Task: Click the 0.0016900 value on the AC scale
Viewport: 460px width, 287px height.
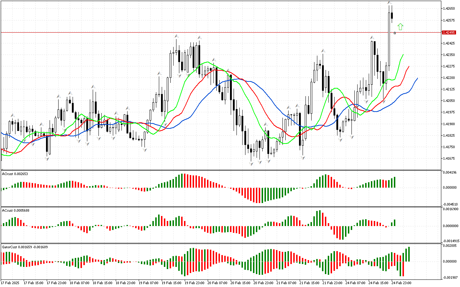Action: (450, 209)
